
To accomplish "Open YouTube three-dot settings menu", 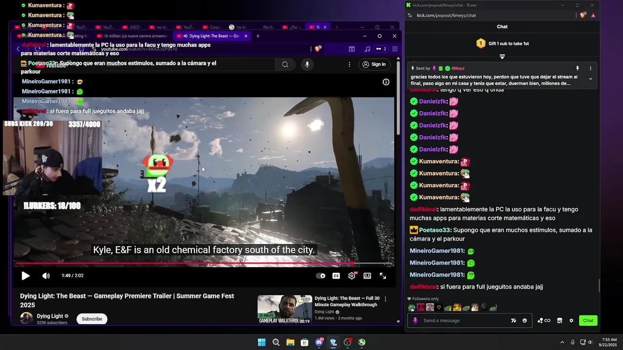I will [349, 64].
